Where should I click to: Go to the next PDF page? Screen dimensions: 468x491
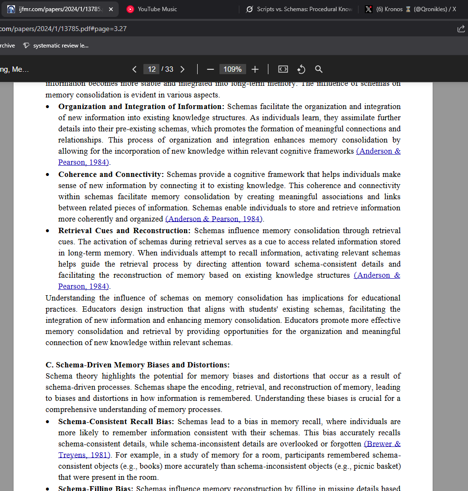[183, 69]
